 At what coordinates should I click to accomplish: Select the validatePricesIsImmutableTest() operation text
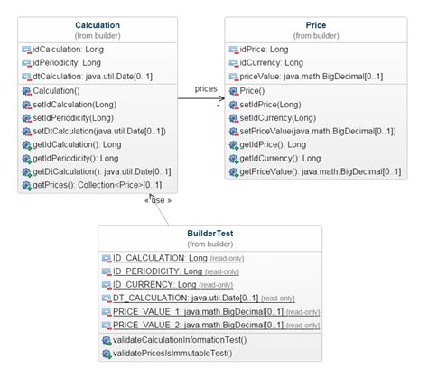(x=172, y=354)
